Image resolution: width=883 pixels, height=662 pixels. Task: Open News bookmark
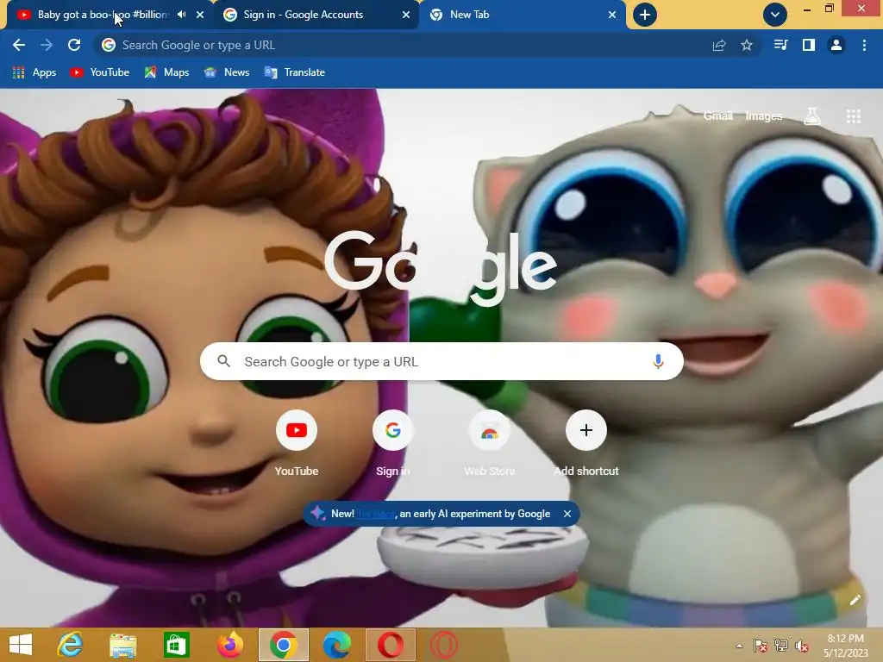point(227,72)
